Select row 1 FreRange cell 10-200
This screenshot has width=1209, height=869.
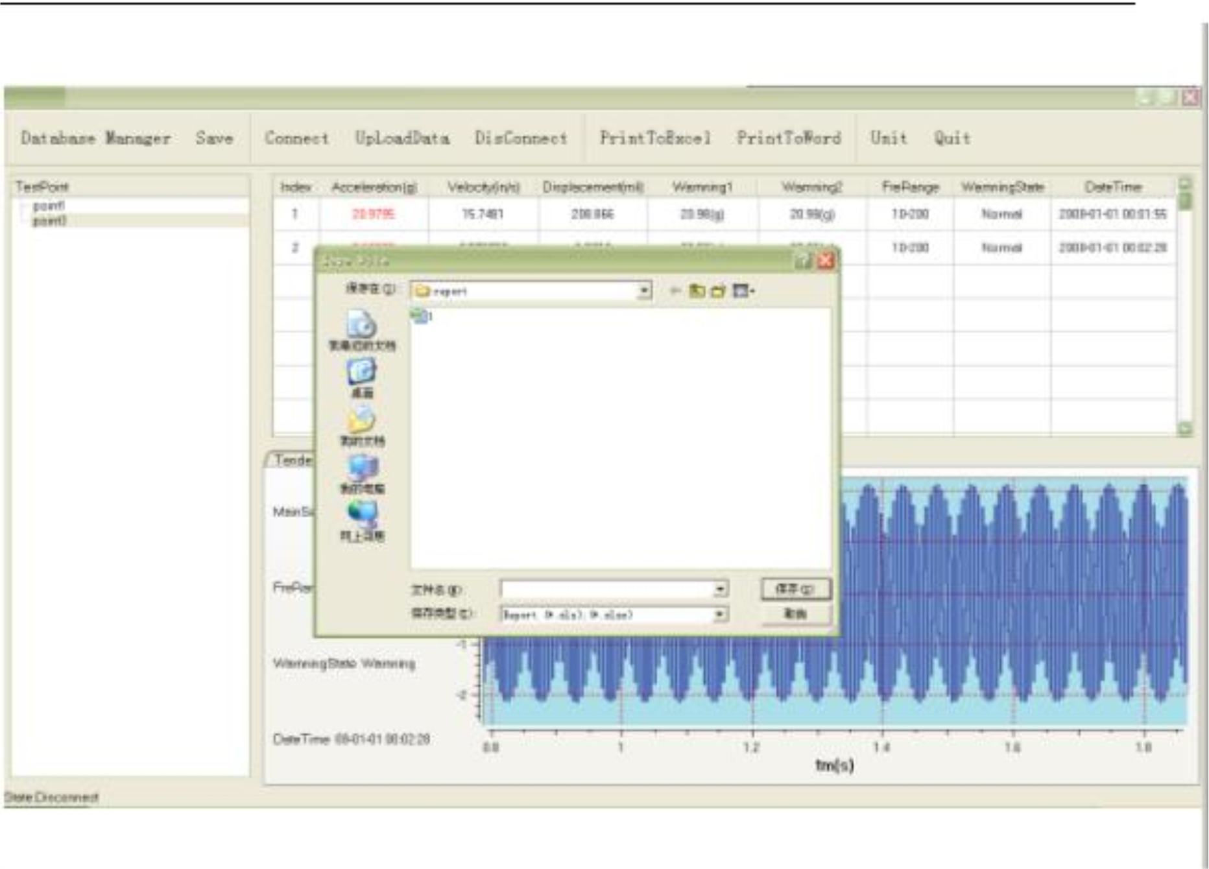[910, 214]
